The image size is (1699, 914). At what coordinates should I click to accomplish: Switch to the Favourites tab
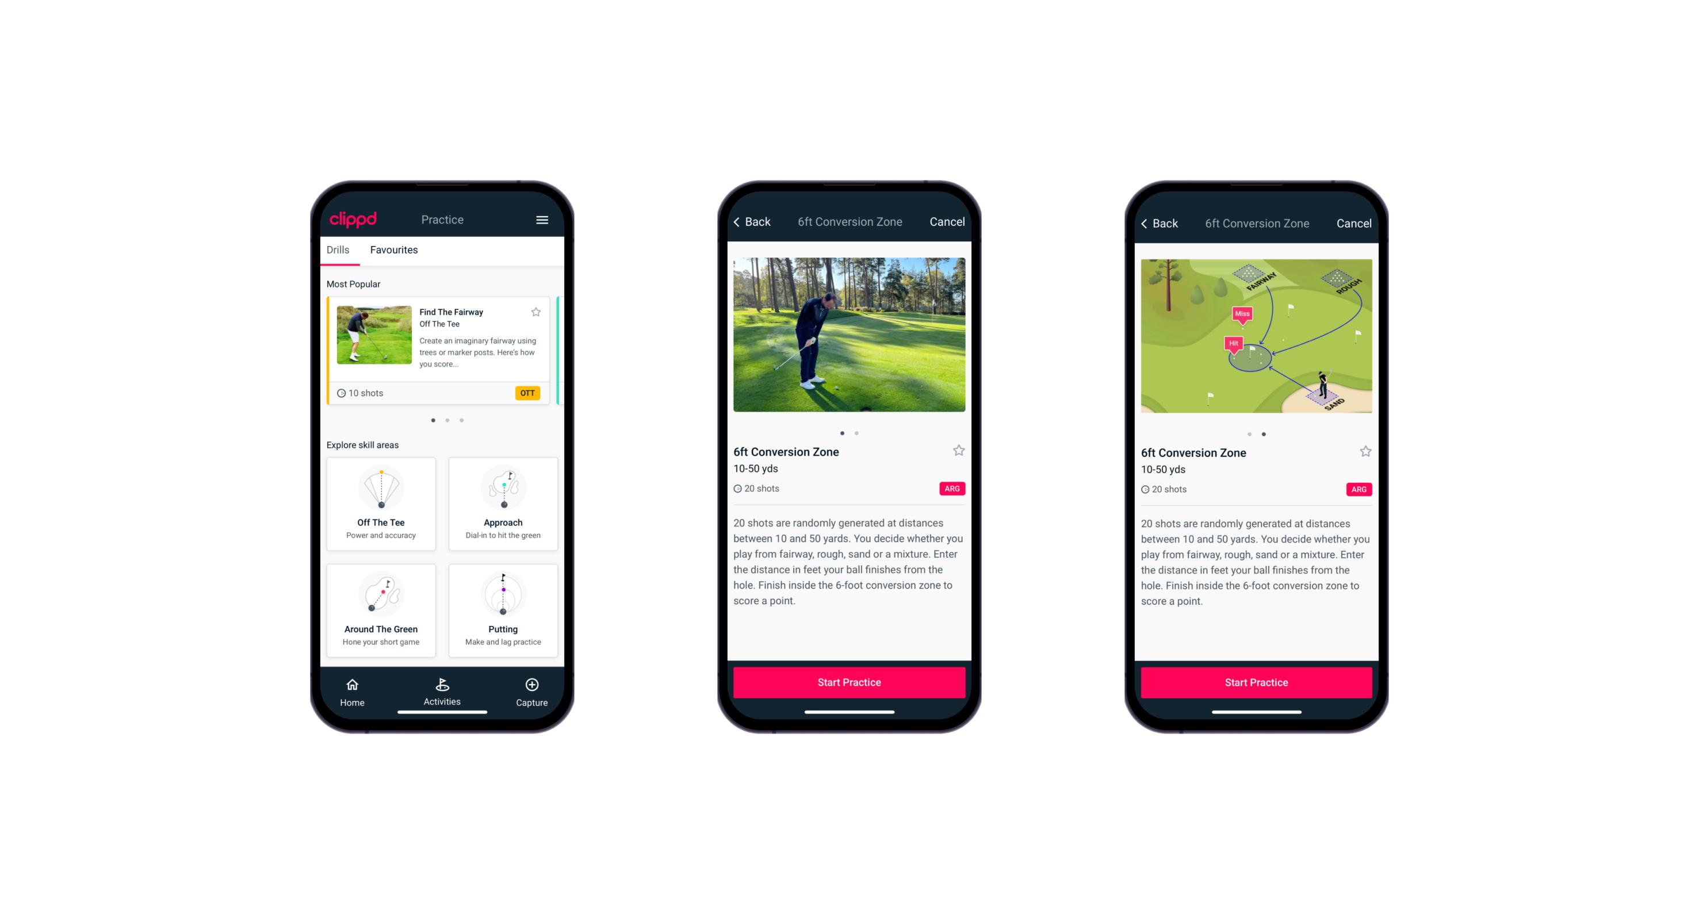pos(395,250)
